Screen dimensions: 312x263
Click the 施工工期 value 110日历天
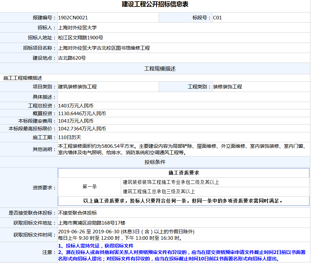click(70, 137)
